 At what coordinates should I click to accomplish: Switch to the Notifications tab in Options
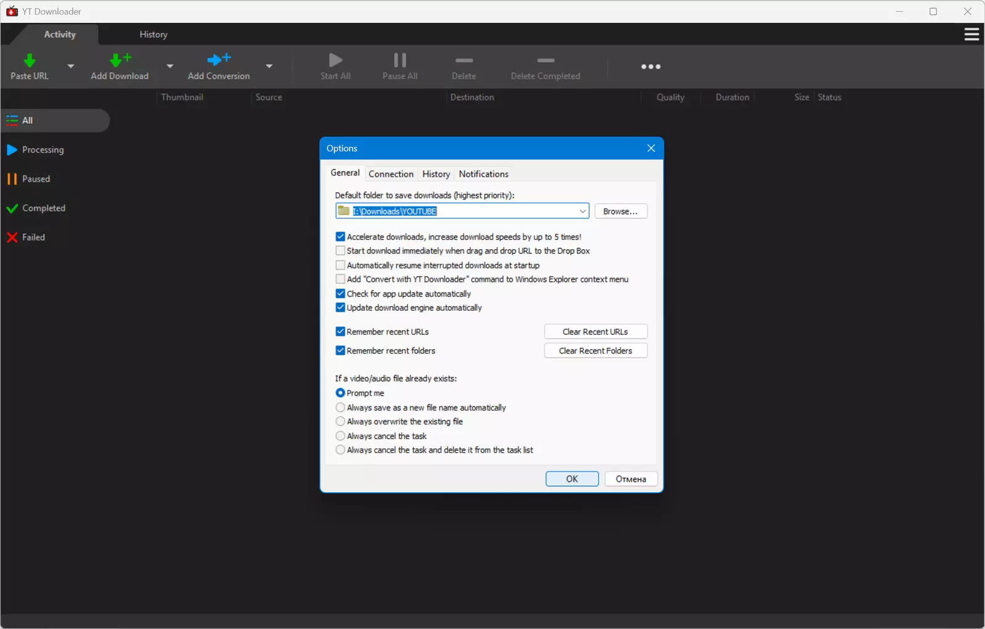pyautogui.click(x=484, y=174)
